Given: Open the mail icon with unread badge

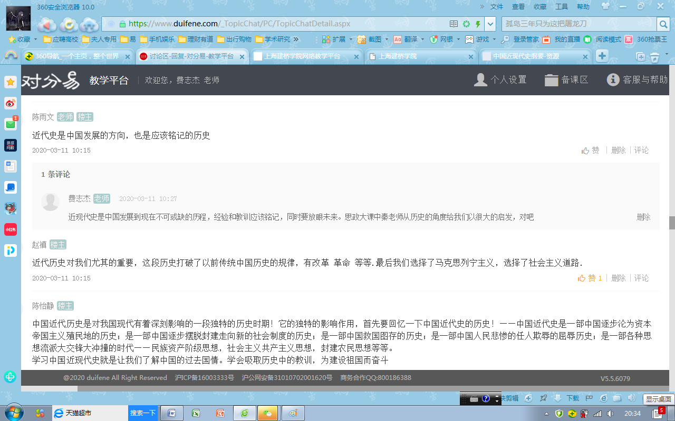Looking at the screenshot, I should tap(11, 124).
